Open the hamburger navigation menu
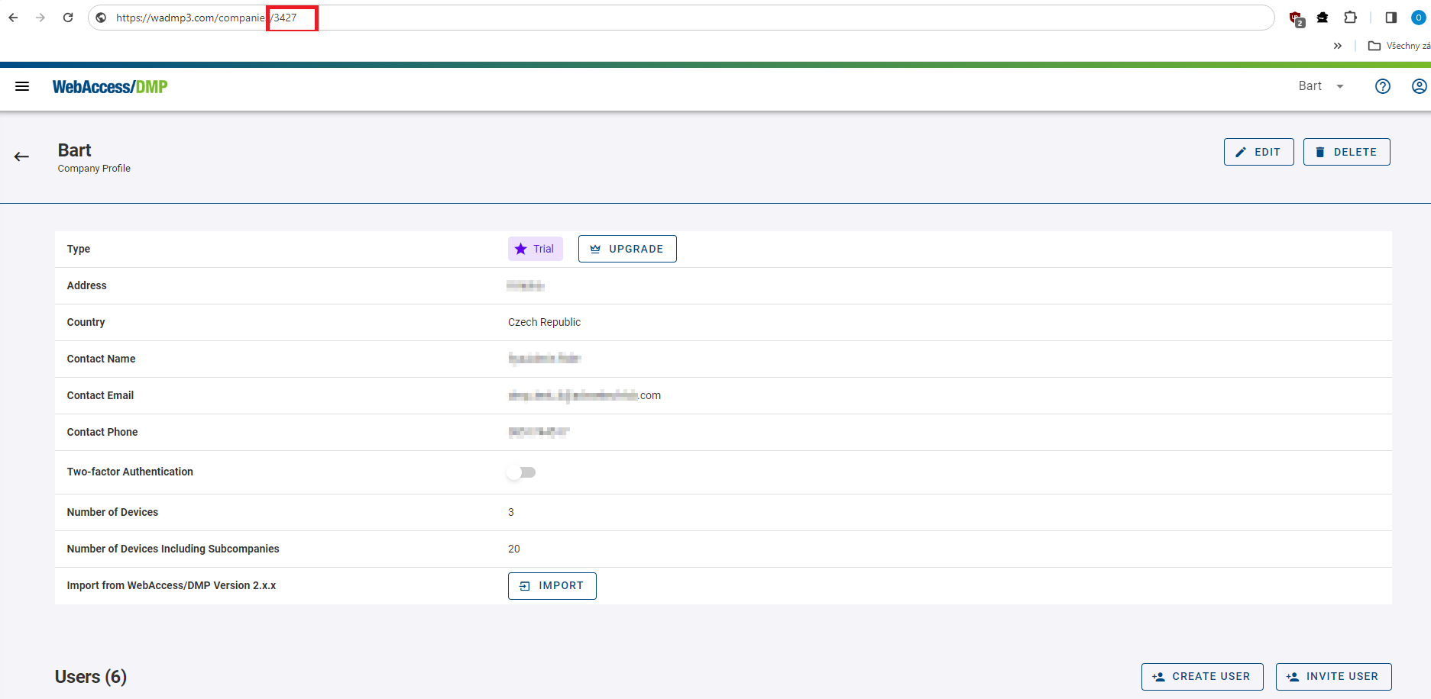Viewport: 1431px width, 699px height. 22,86
